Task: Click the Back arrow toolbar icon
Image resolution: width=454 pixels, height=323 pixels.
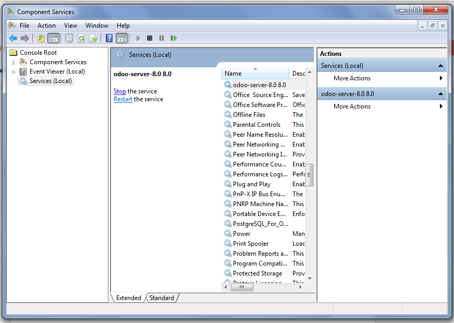Action: click(x=13, y=38)
